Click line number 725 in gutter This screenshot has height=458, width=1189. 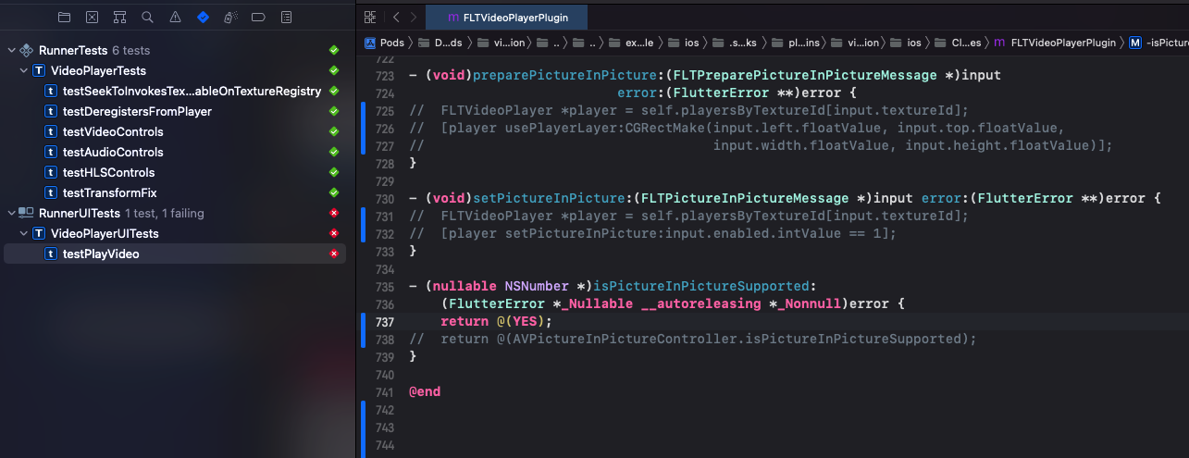click(385, 111)
